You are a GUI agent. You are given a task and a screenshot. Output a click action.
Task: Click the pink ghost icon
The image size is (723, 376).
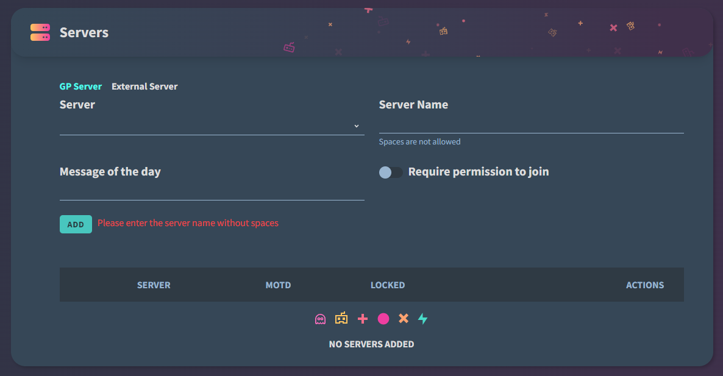[x=320, y=319]
